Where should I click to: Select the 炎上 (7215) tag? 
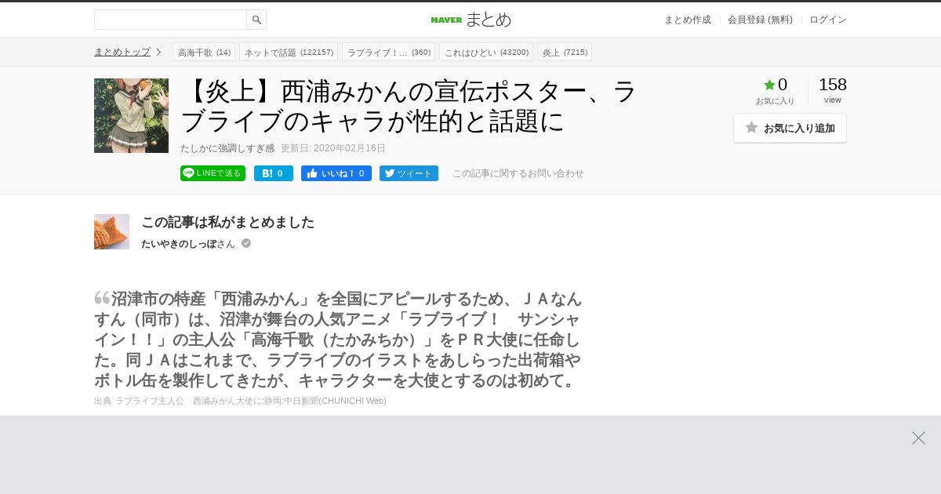point(565,52)
